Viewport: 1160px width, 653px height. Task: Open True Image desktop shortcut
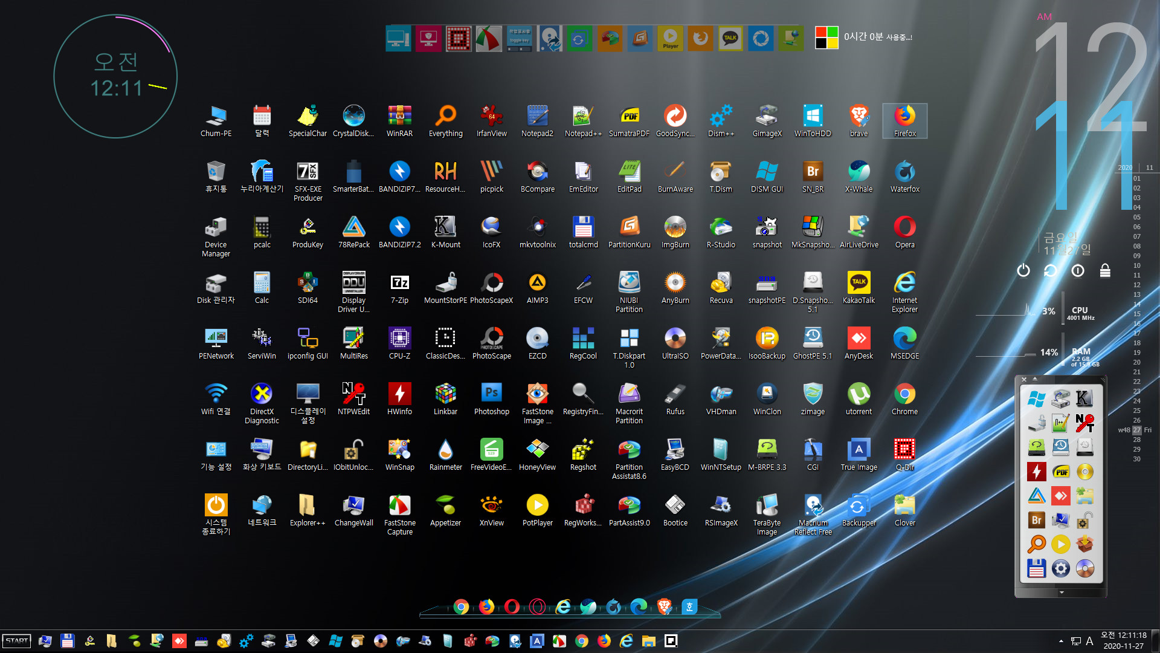pyautogui.click(x=859, y=455)
